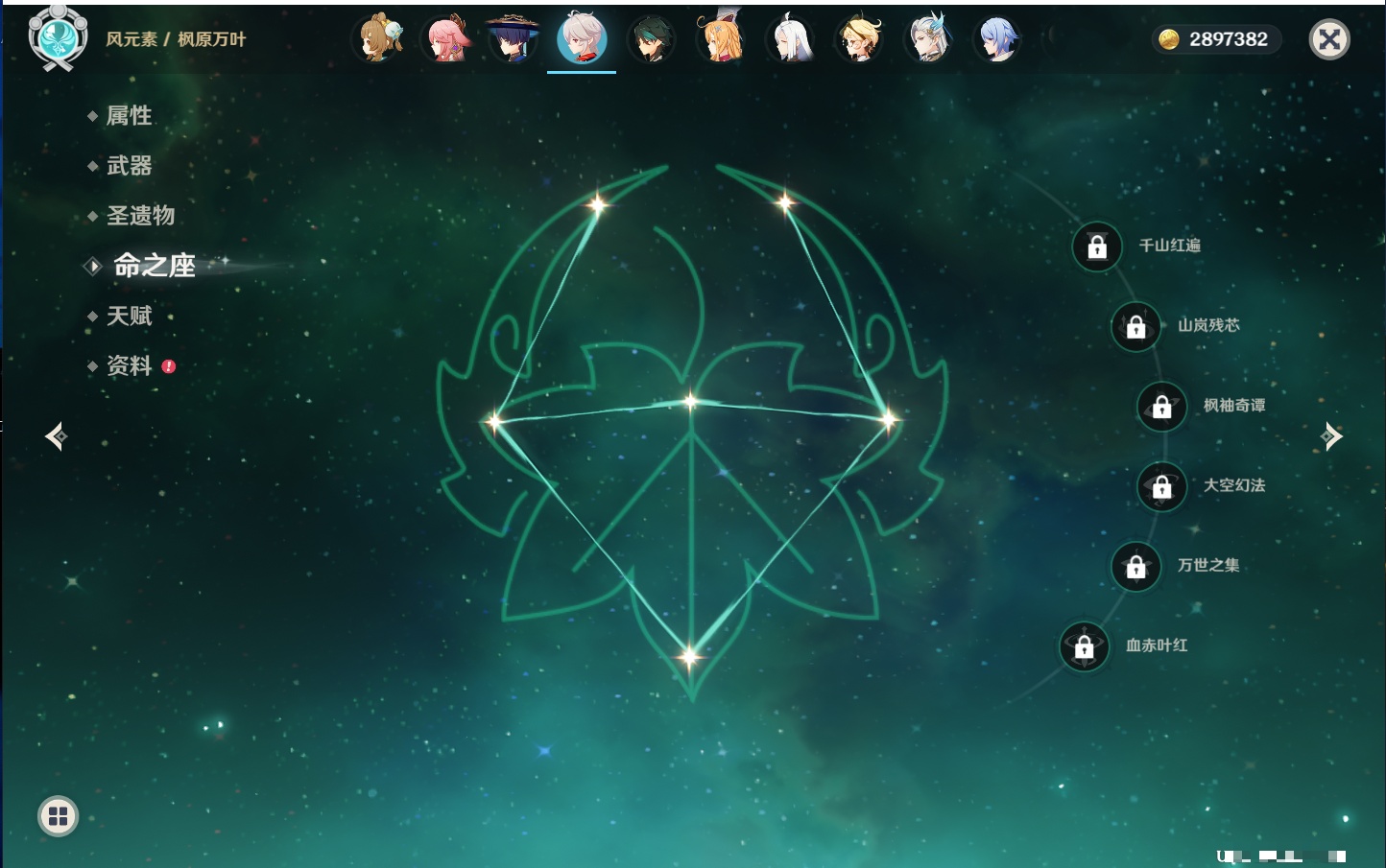1386x868 pixels.
Task: Go to previous character with left arrow
Action: [x=56, y=436]
